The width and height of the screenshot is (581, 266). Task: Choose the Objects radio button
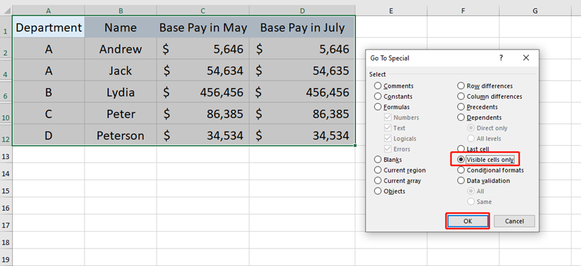pyautogui.click(x=377, y=191)
